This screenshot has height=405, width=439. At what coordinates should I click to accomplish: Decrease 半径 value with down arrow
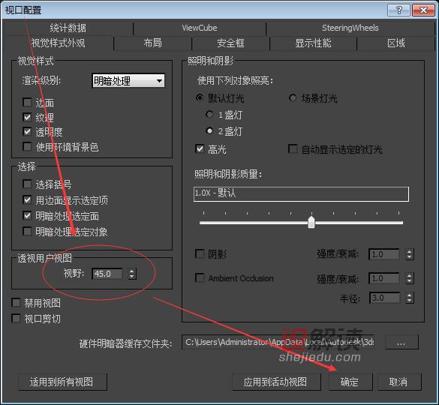coord(410,301)
